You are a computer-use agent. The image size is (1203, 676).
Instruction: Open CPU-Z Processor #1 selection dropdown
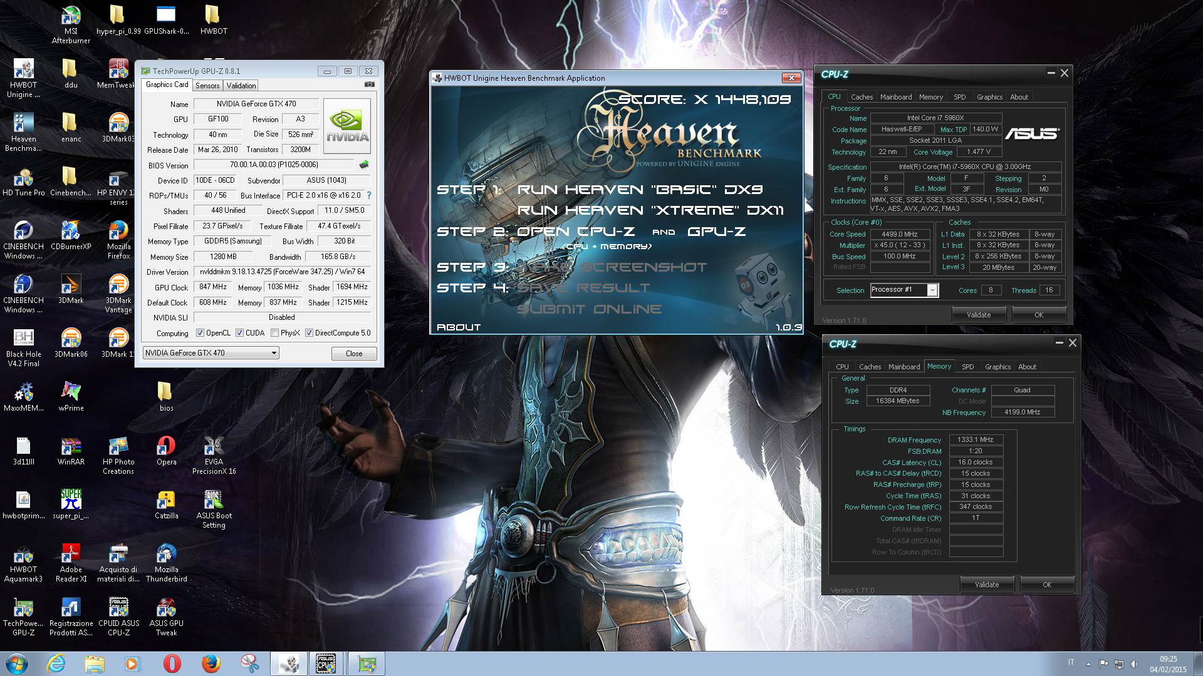click(904, 290)
